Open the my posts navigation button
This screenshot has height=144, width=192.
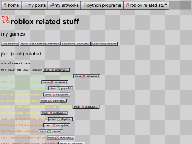pyautogui.click(x=34, y=5)
